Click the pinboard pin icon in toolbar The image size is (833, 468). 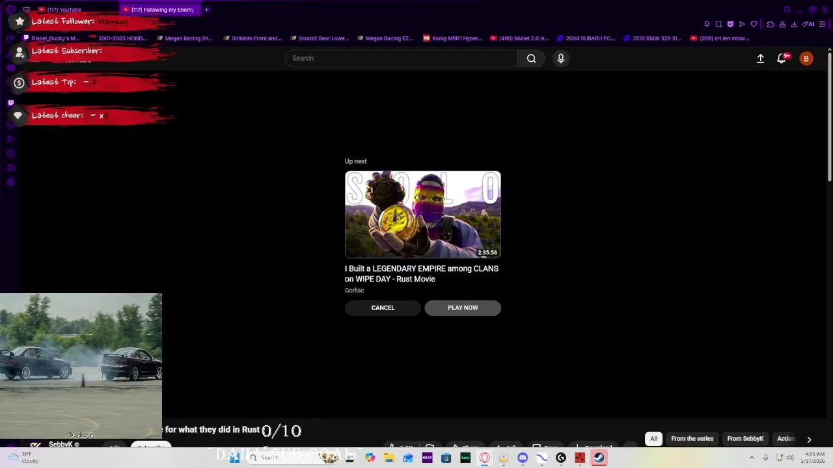tap(707, 24)
